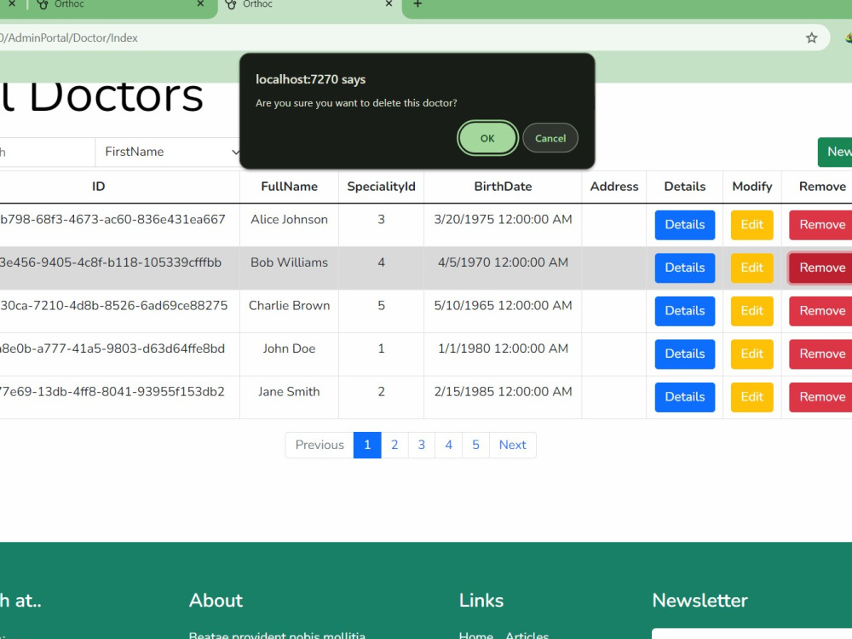Open a new browser tab
Viewport: 852px width, 639px height.
(x=417, y=4)
